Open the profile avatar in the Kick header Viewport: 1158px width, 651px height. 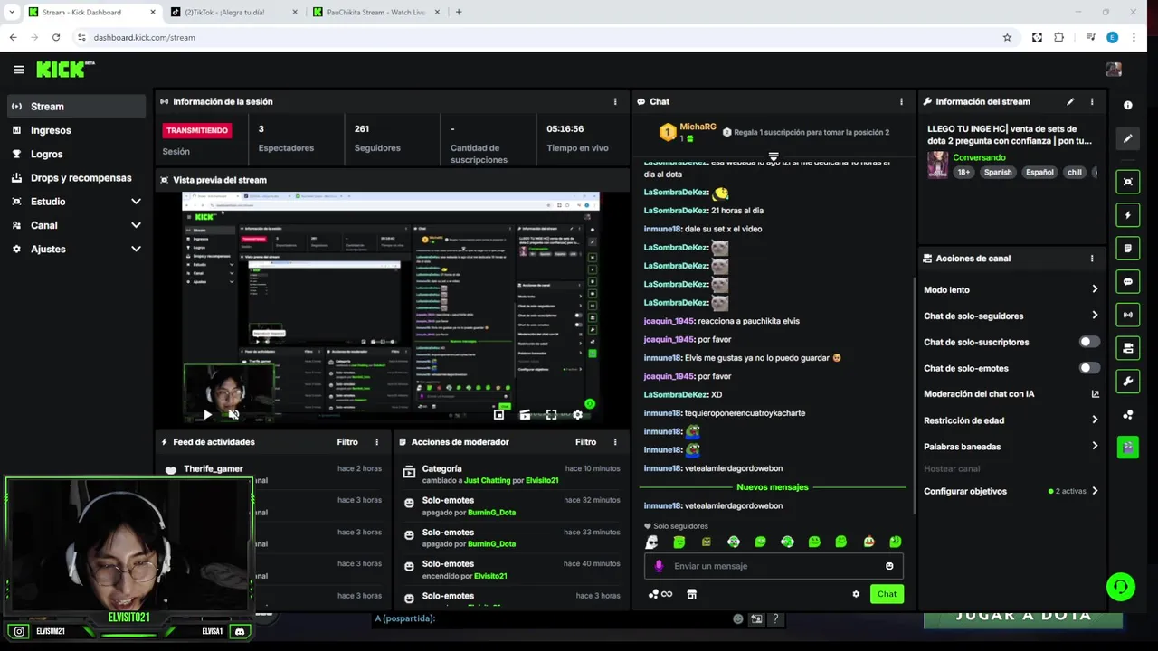[1114, 70]
